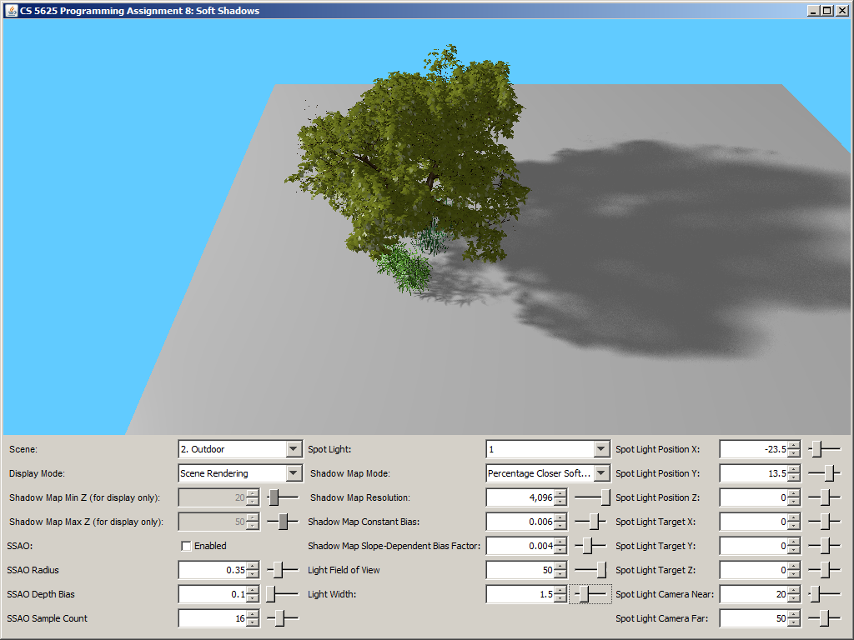This screenshot has height=640, width=854.
Task: Enable the SSAO checkbox
Action: pos(186,546)
